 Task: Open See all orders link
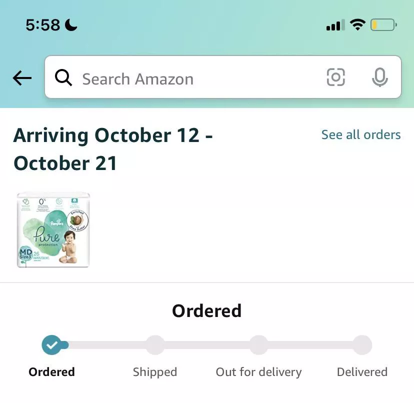(361, 134)
